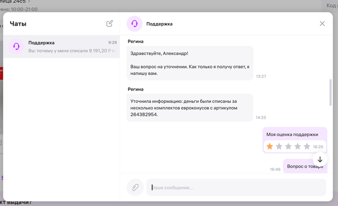The width and height of the screenshot is (338, 206).
Task: Set rating to three stars
Action: (x=288, y=146)
